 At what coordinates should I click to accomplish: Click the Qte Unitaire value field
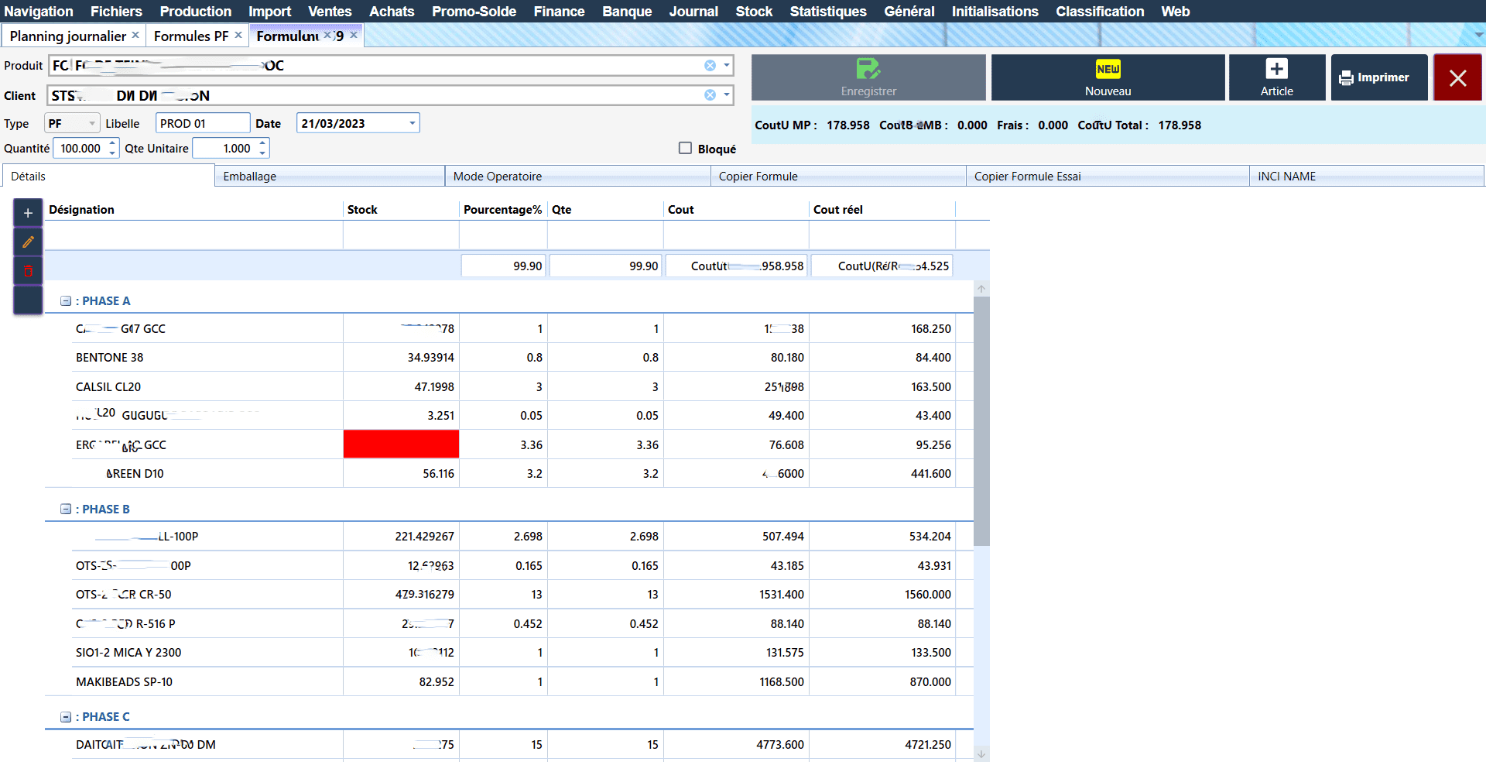[225, 148]
